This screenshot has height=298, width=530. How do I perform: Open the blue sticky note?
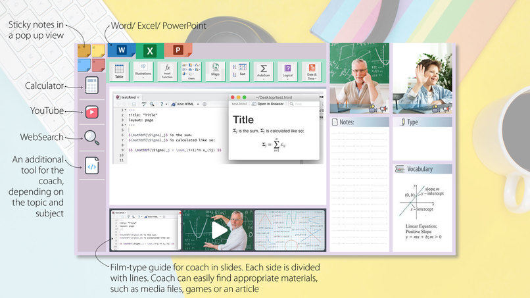84,65
